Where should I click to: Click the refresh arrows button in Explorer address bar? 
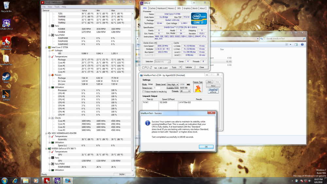point(262,39)
